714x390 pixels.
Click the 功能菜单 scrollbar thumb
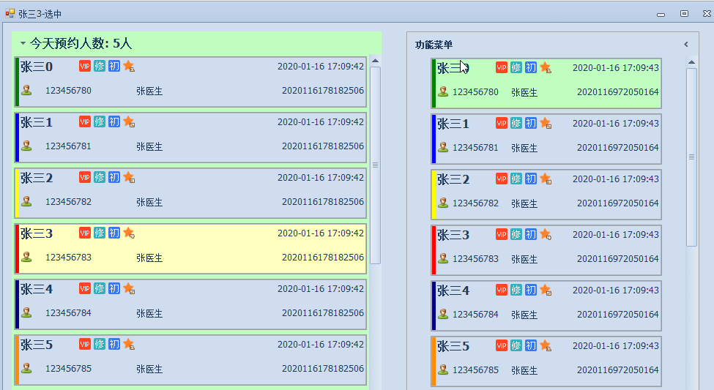(x=692, y=157)
